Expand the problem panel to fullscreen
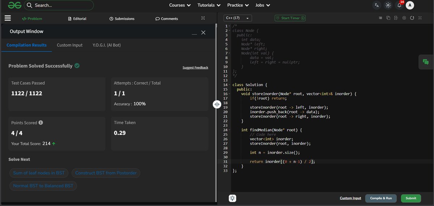The height and width of the screenshot is (206, 434). pos(203,18)
